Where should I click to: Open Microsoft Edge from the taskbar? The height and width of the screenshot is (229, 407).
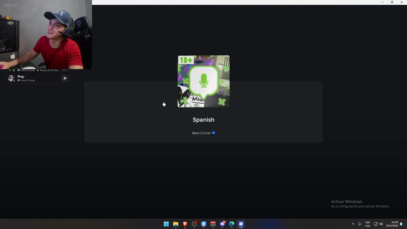(x=232, y=224)
